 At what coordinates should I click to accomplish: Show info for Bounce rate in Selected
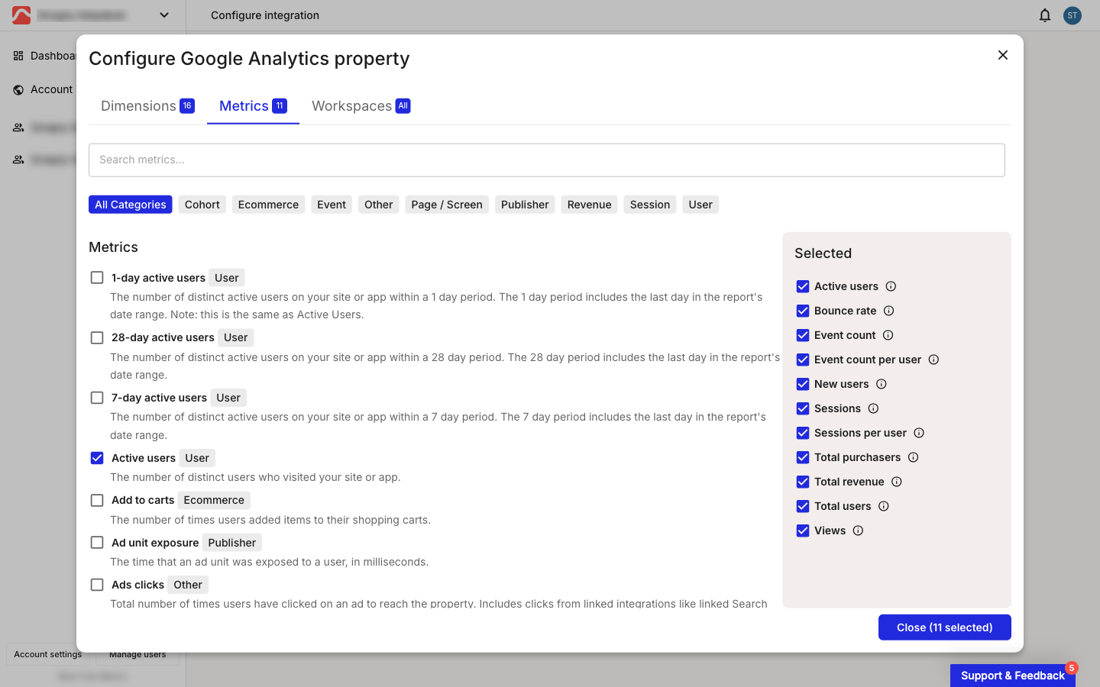pos(888,311)
